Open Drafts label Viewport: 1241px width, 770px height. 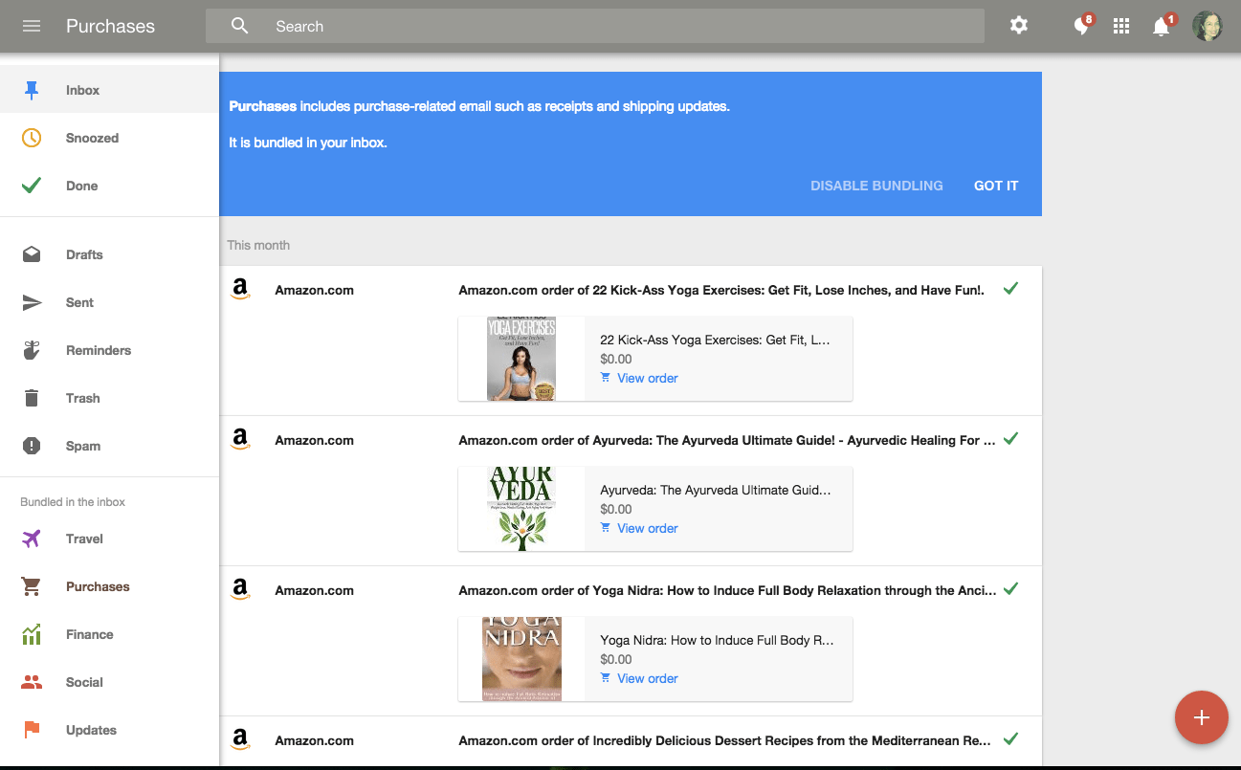click(x=84, y=254)
